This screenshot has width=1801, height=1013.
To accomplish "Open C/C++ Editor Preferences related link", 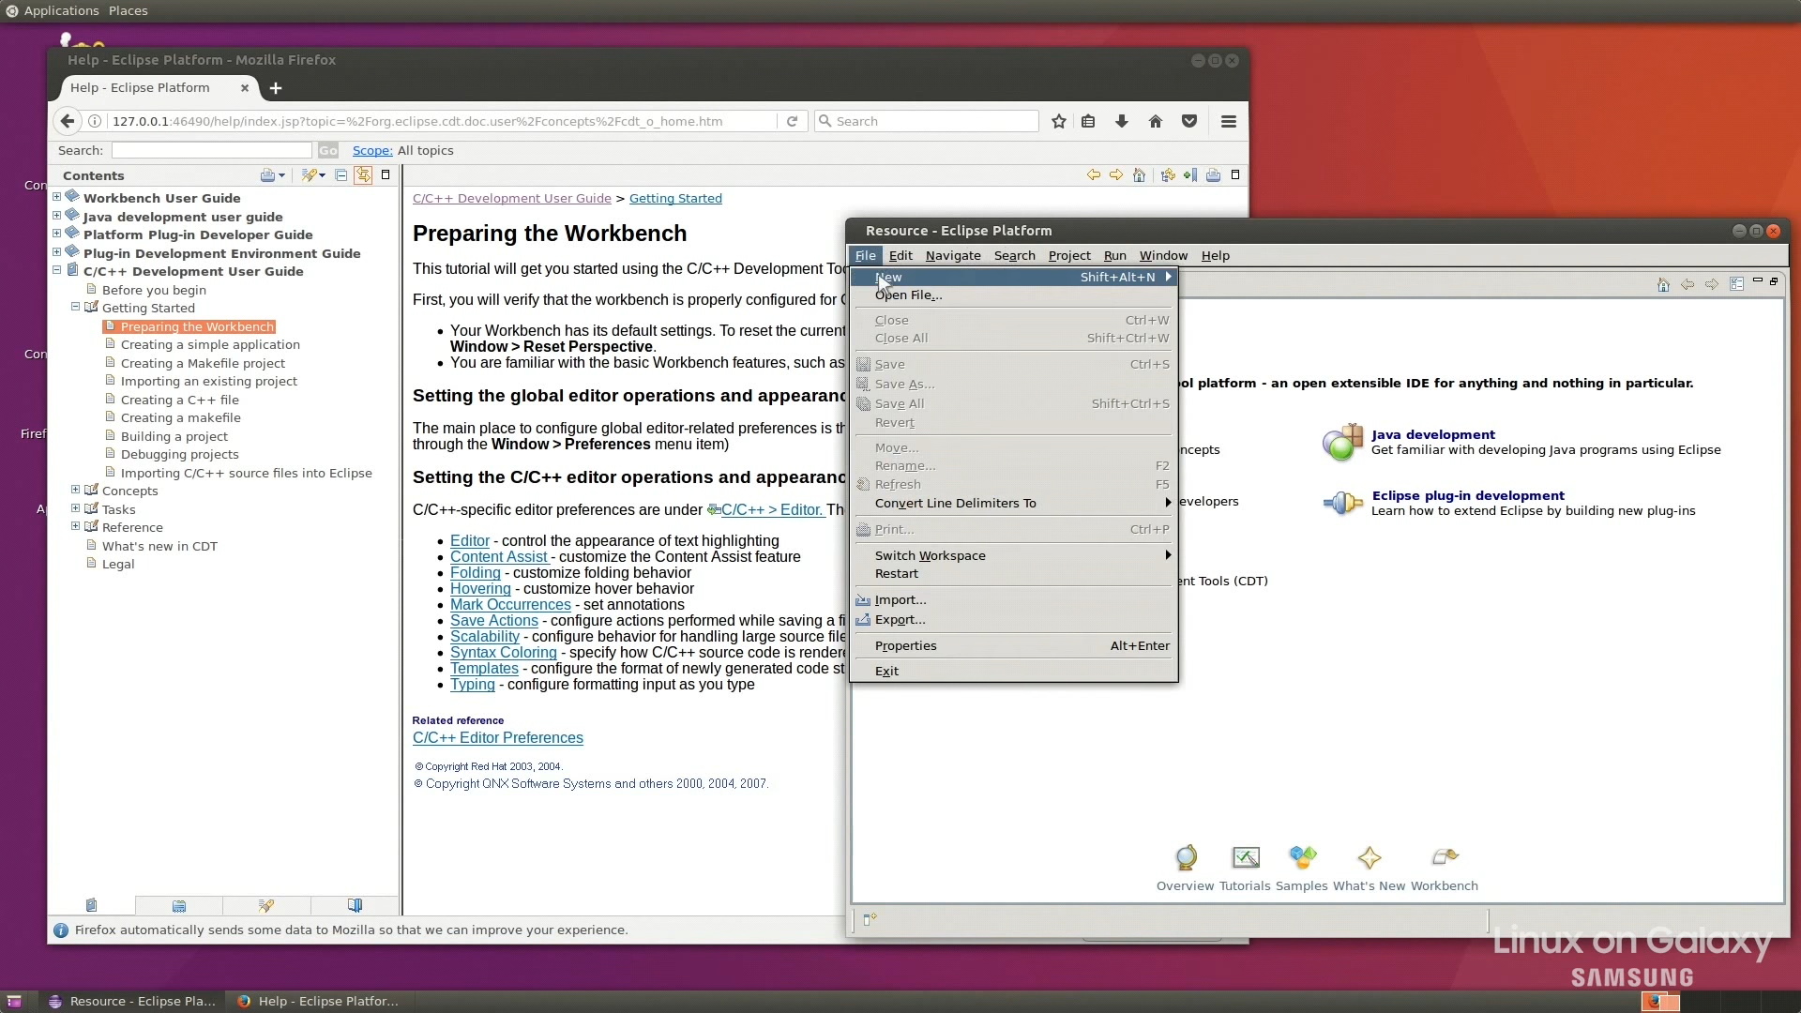I will [x=498, y=738].
